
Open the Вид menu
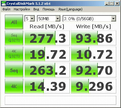[36, 9]
